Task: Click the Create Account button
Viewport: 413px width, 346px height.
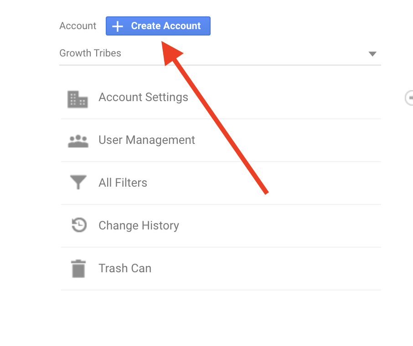Action: [158, 26]
